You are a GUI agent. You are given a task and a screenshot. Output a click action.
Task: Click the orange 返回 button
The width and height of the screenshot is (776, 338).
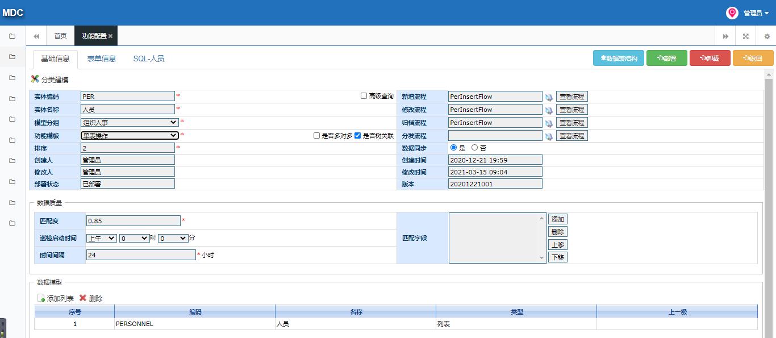click(x=753, y=58)
